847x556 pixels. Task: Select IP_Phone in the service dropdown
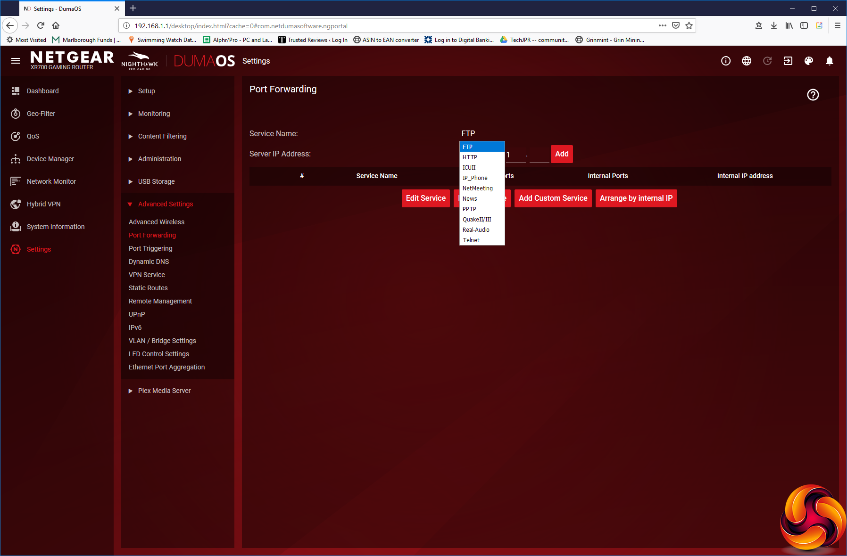(x=482, y=178)
